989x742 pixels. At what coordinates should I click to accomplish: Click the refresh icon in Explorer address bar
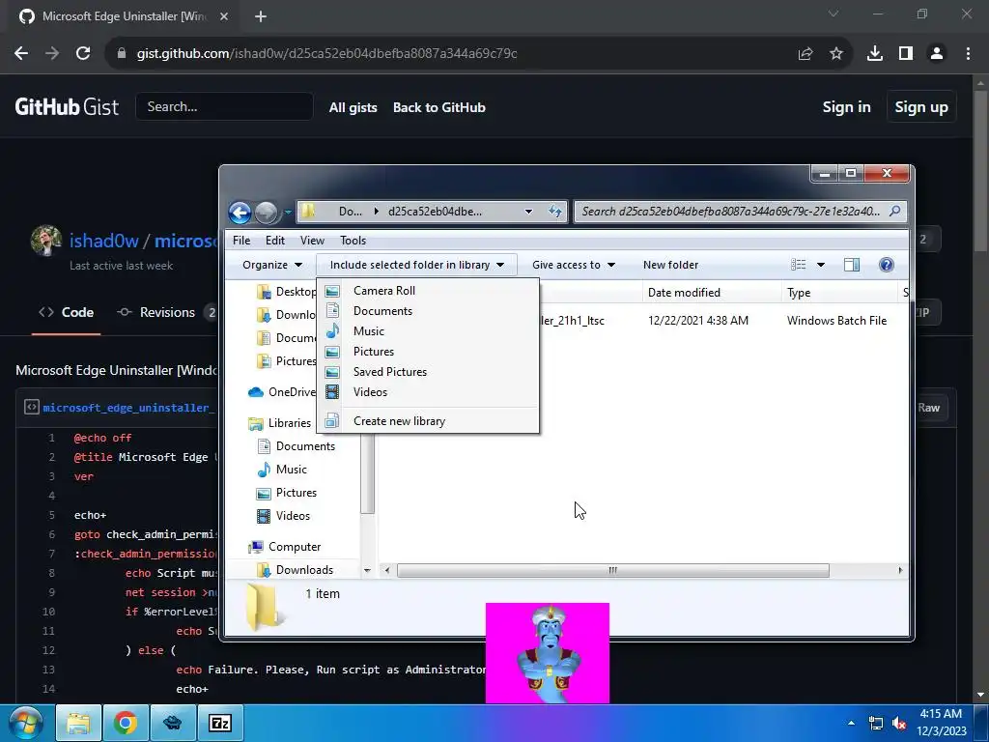pyautogui.click(x=555, y=212)
